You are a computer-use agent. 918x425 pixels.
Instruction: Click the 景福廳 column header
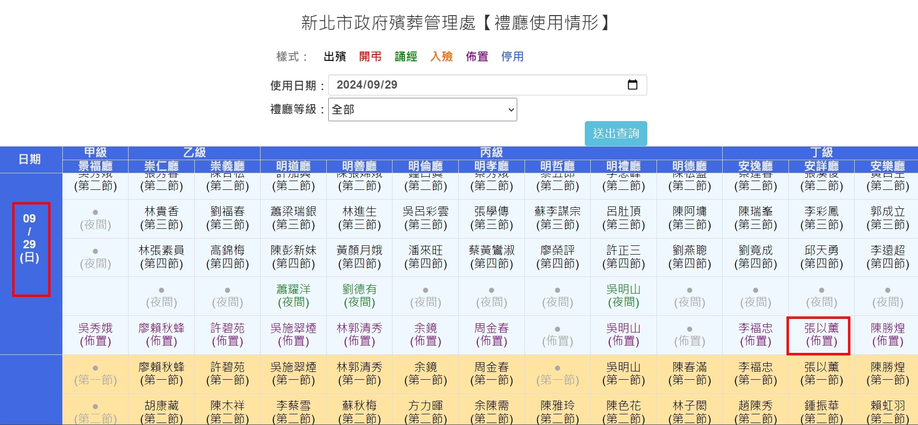95,166
